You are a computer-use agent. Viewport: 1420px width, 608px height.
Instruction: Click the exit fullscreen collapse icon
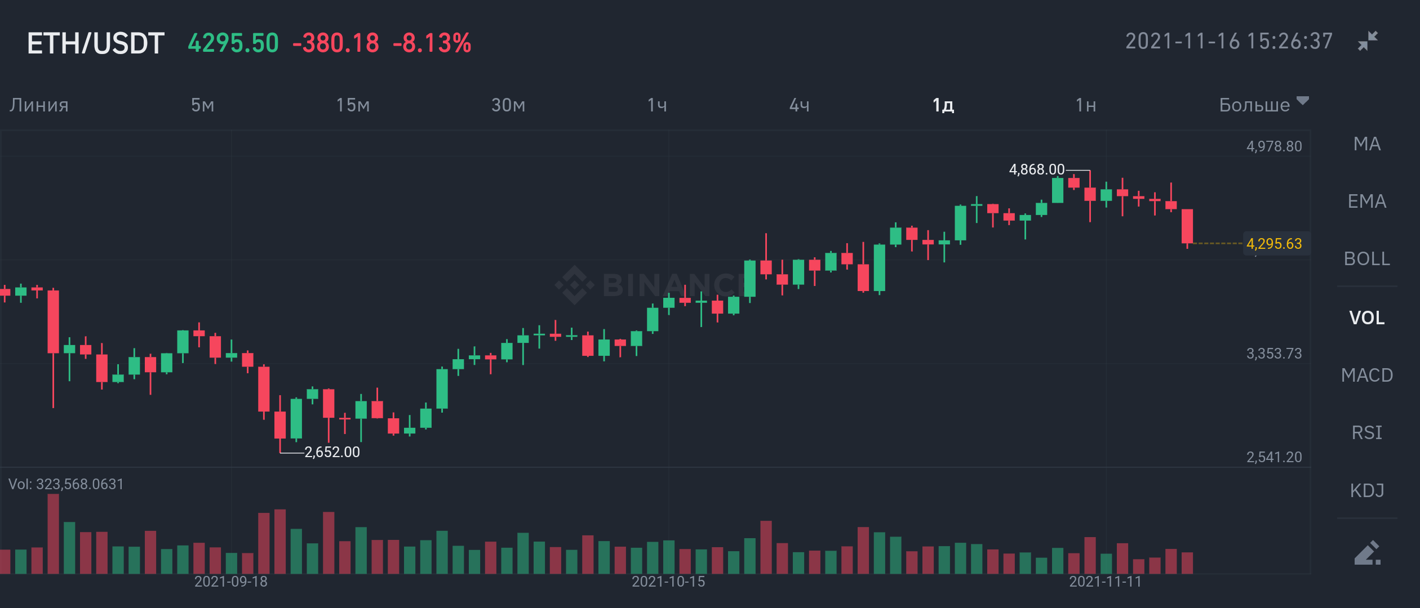(x=1368, y=41)
